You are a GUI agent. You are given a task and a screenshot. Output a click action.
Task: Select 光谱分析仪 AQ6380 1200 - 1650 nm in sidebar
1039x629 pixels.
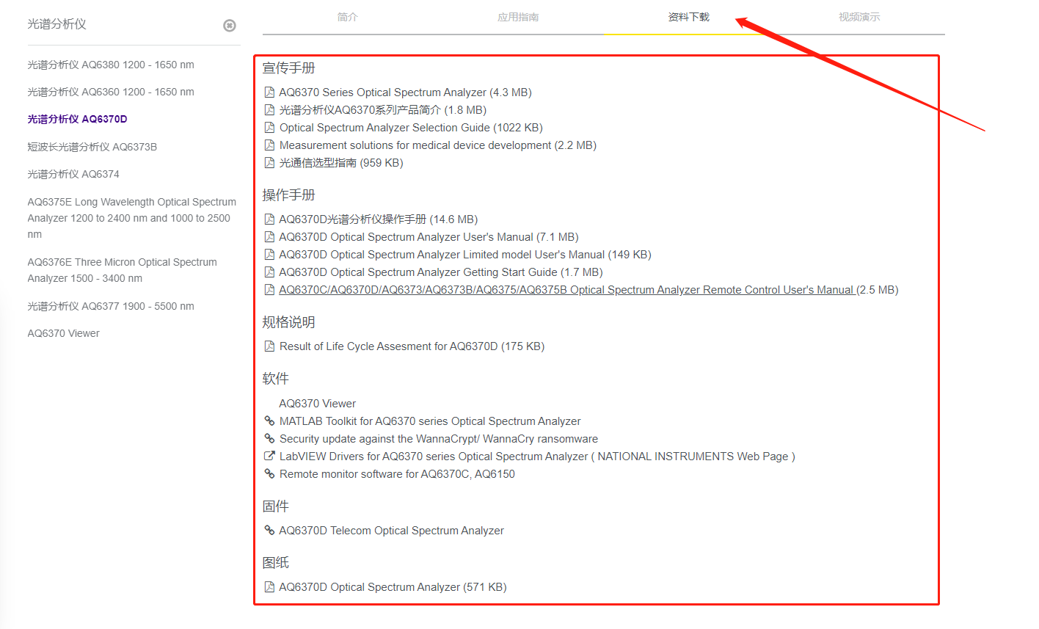click(x=111, y=65)
